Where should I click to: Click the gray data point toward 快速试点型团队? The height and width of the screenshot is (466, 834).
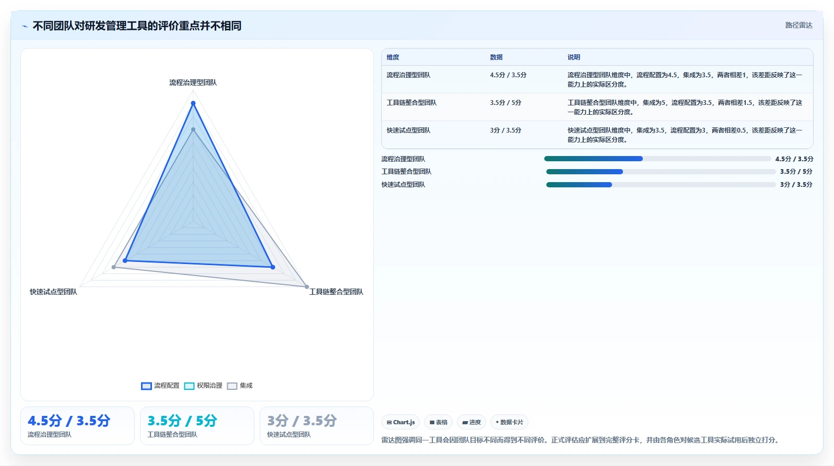114,267
